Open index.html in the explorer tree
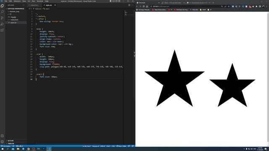 tap(14, 20)
